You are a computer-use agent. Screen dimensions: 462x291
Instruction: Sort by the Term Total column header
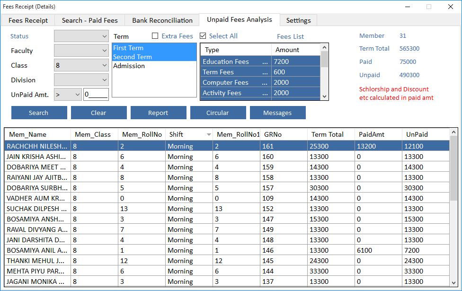(331, 134)
